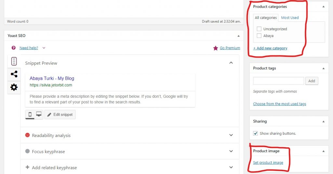
Task: Collapse the Product tags panel
Action: click(x=324, y=68)
